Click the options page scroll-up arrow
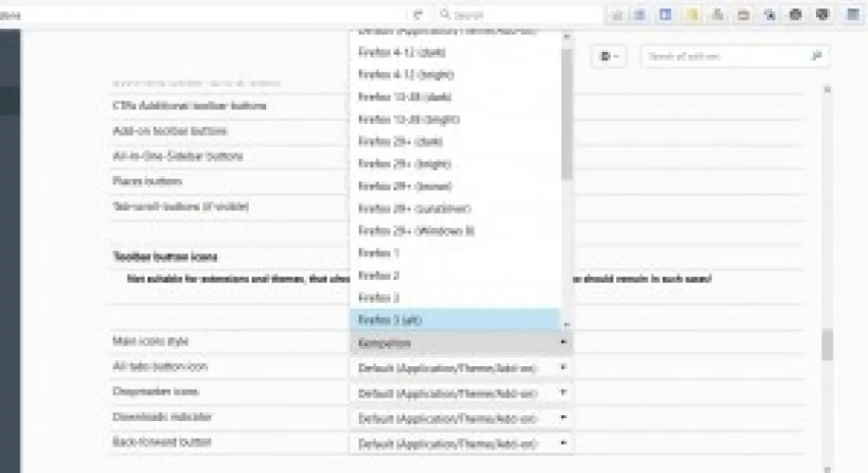This screenshot has width=868, height=473. click(x=827, y=89)
